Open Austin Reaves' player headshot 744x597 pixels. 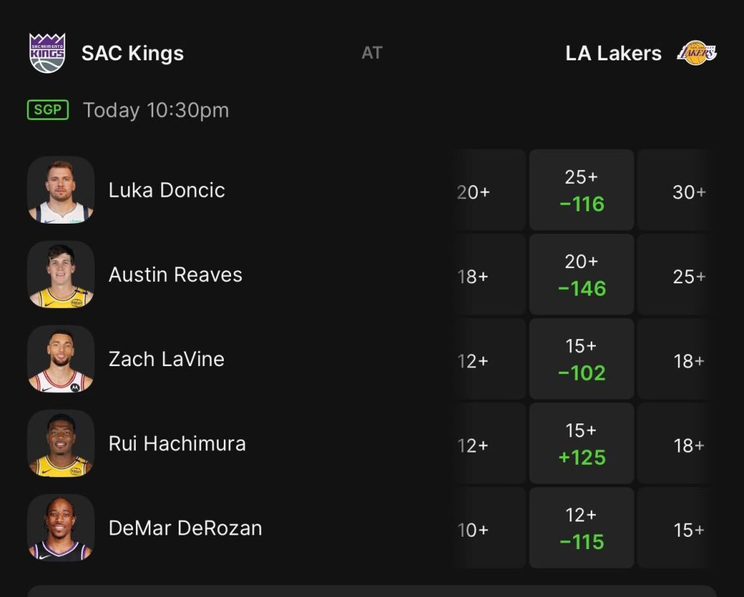pos(61,275)
